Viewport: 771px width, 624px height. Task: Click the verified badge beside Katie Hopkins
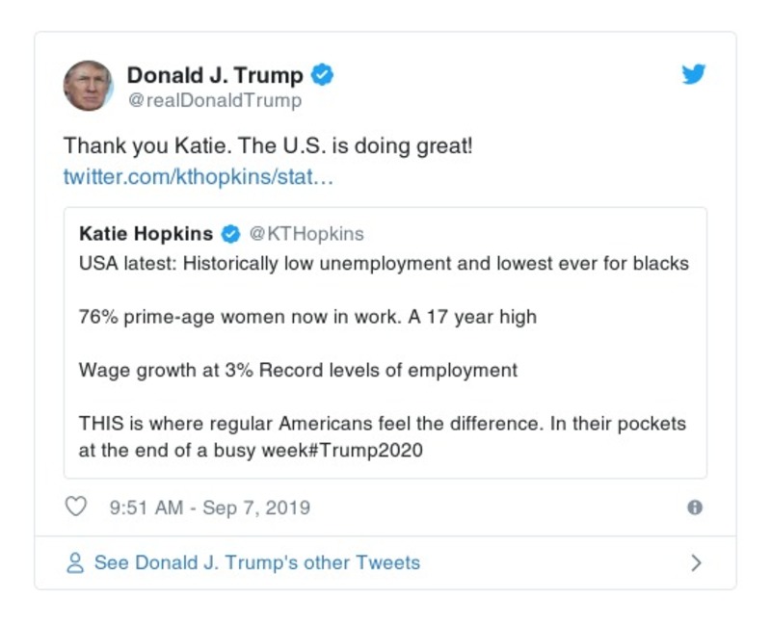[x=229, y=230]
